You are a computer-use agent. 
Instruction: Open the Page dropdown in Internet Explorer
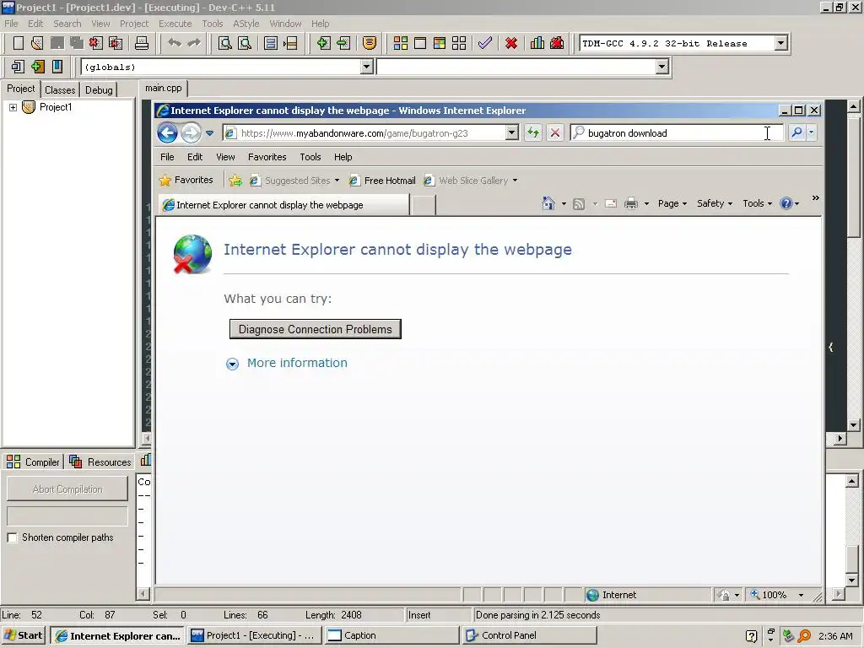point(672,203)
